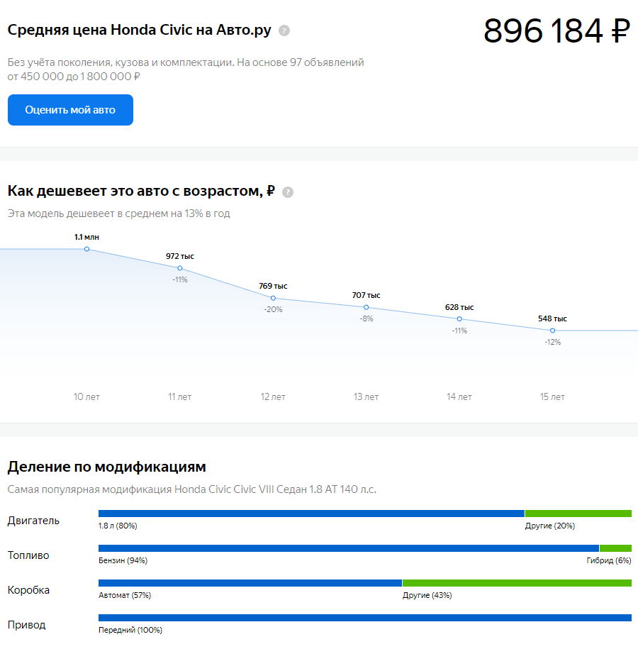The height and width of the screenshot is (649, 638).
Task: Click the '11 лет' axis label
Action: pyautogui.click(x=180, y=397)
